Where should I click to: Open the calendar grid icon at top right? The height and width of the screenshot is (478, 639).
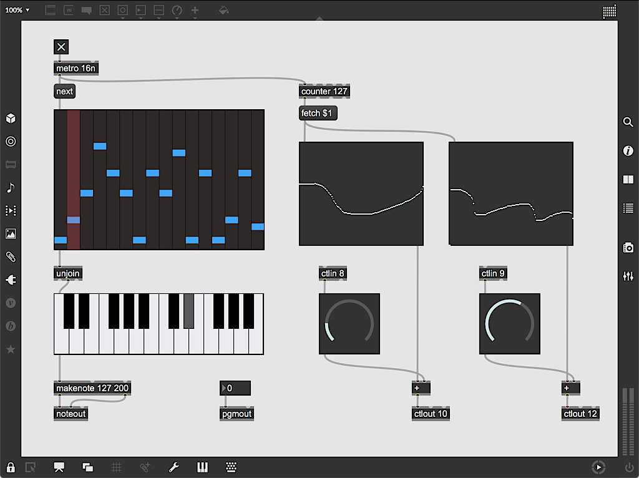click(609, 11)
